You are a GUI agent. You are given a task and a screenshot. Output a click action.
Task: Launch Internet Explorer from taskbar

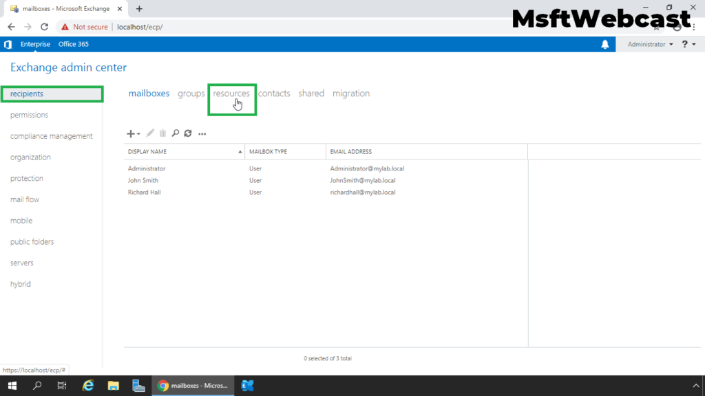88,386
